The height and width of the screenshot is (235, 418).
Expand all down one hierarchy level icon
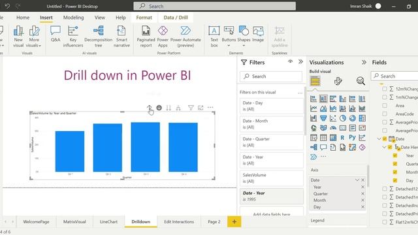click(x=178, y=108)
